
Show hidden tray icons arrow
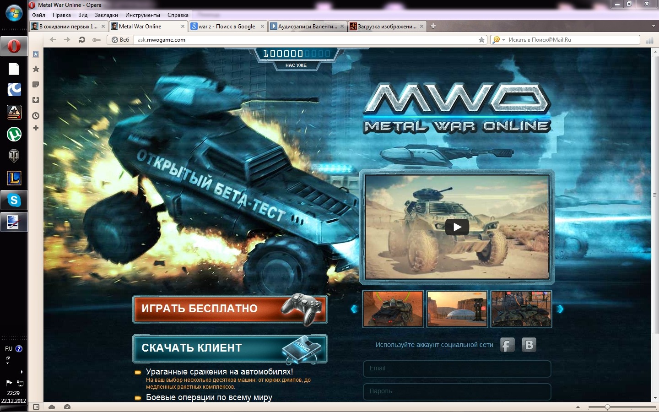tap(22, 372)
